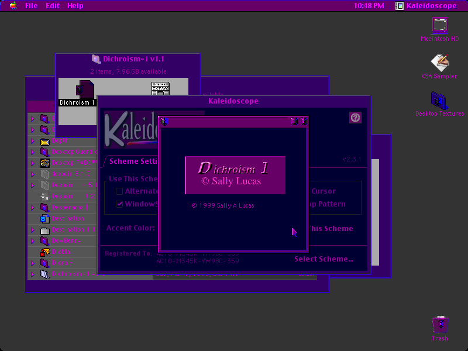Click the '2 items, 7.96 GB available' status text
This screenshot has width=468, height=351.
pos(128,71)
